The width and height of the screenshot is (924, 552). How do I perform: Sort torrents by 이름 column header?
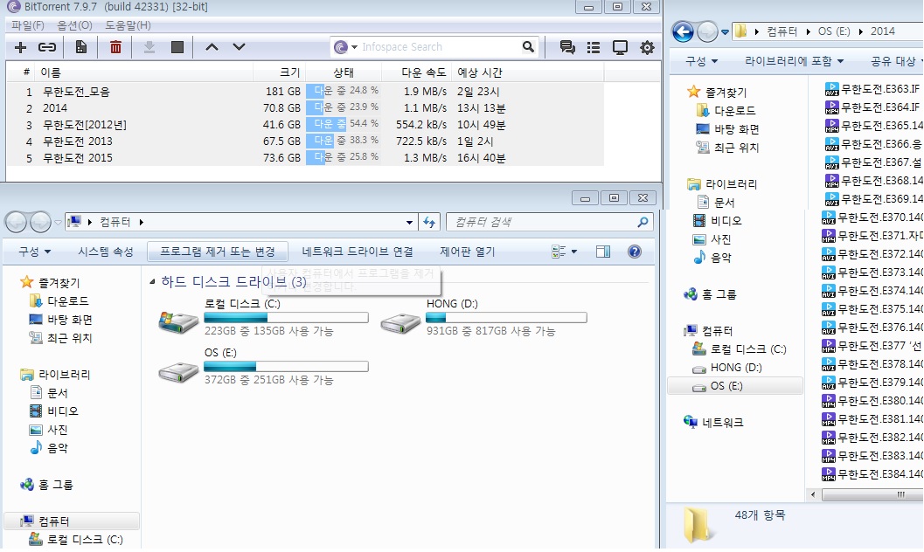pos(51,72)
